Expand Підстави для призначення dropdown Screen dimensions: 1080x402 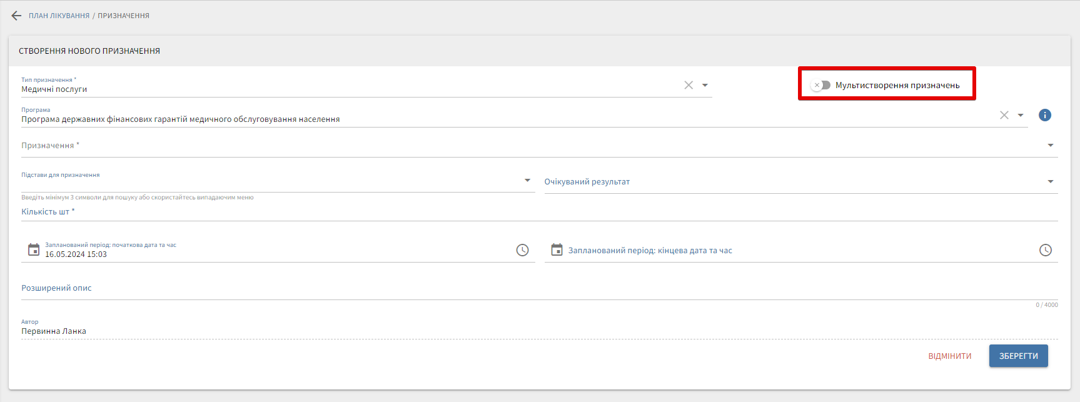pyautogui.click(x=527, y=181)
